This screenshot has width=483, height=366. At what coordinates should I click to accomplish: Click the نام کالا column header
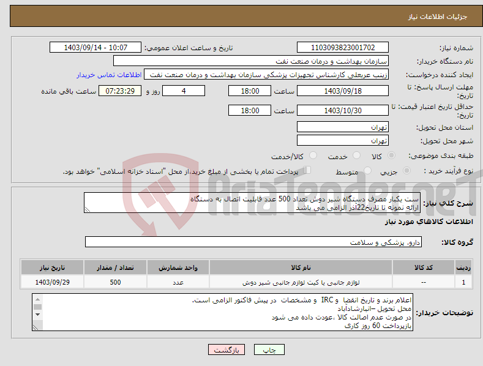point(301,267)
